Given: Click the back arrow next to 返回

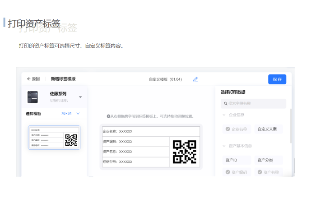Looking at the screenshot, I should pyautogui.click(x=29, y=79).
